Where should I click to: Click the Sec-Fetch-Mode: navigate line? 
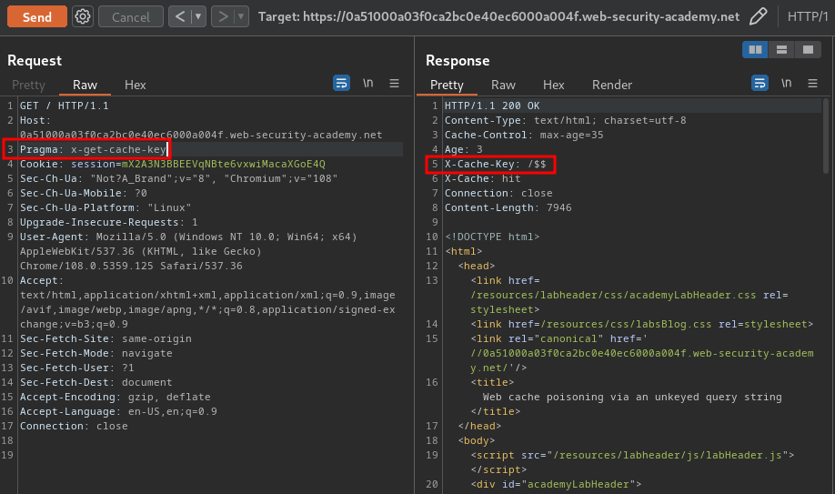pos(96,353)
